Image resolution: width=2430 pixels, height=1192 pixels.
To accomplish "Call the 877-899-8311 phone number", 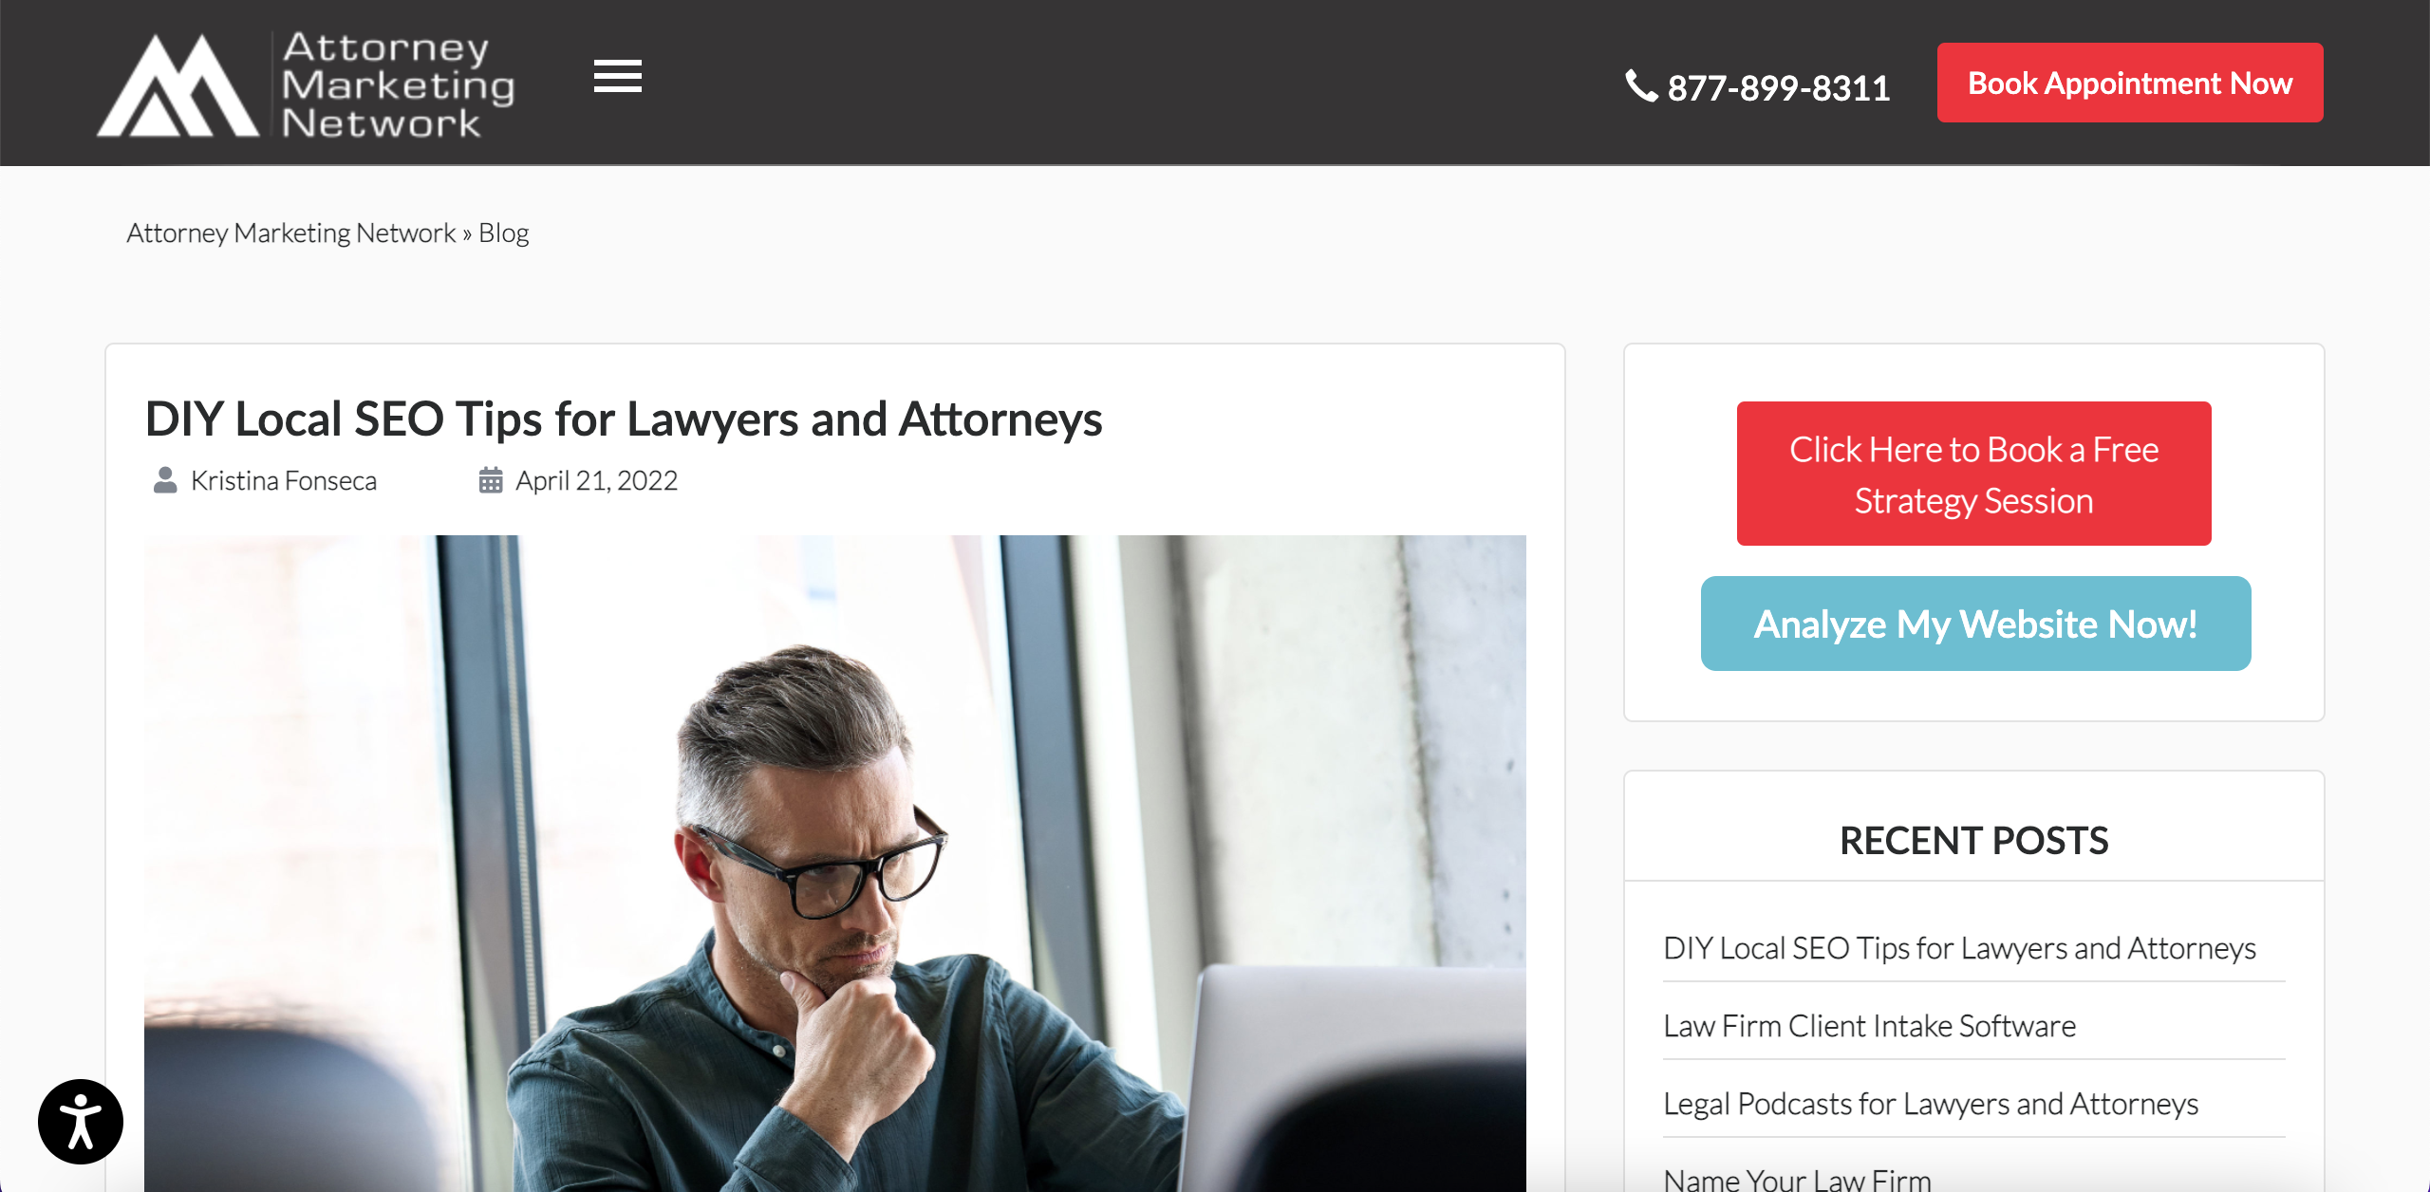I will 1779,87.
